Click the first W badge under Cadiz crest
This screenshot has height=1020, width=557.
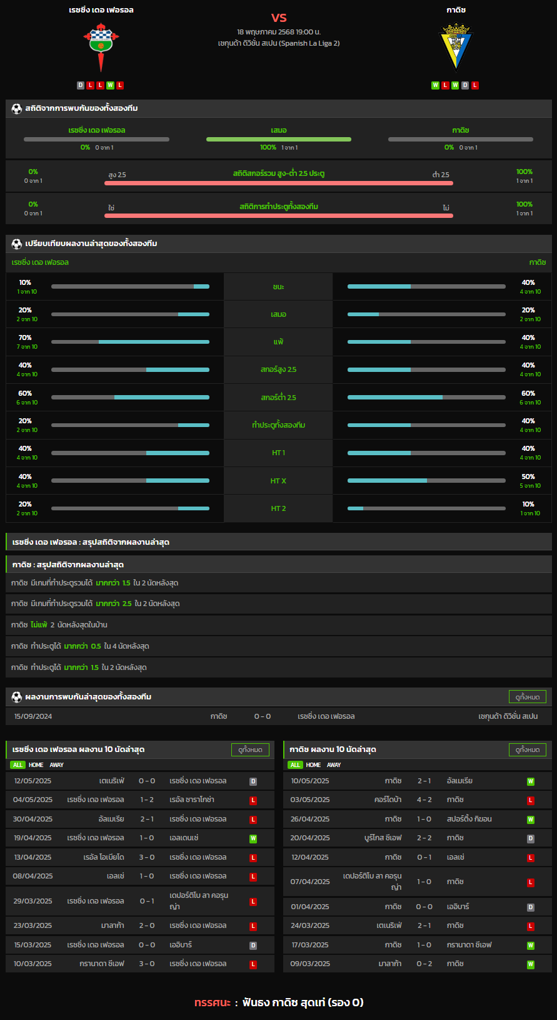point(435,85)
